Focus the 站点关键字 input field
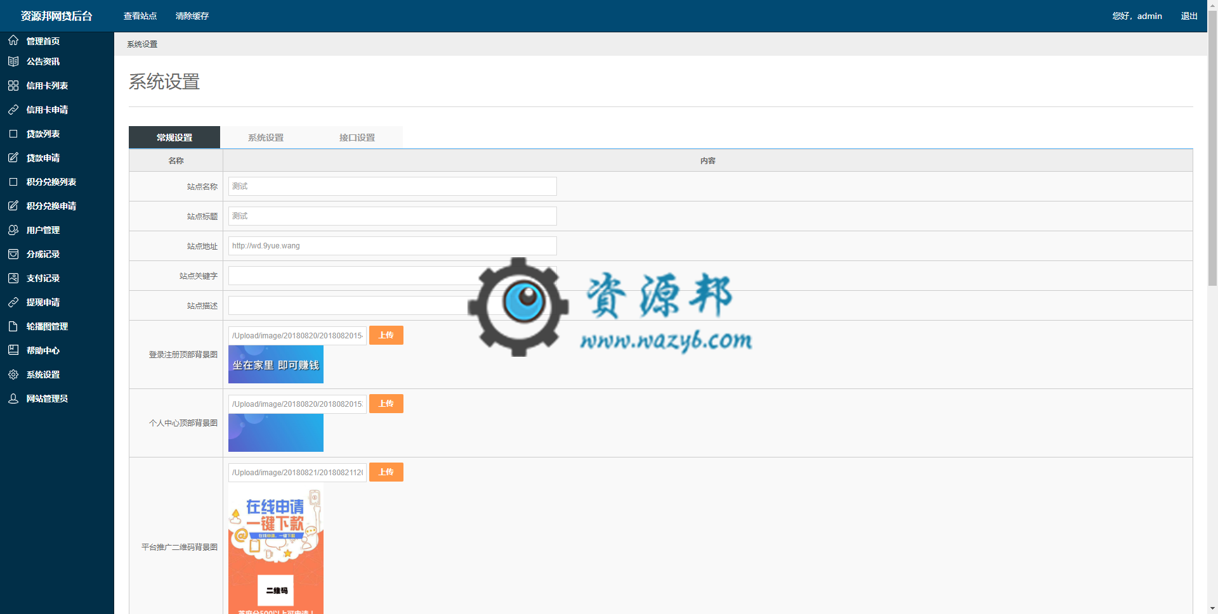 pyautogui.click(x=393, y=276)
